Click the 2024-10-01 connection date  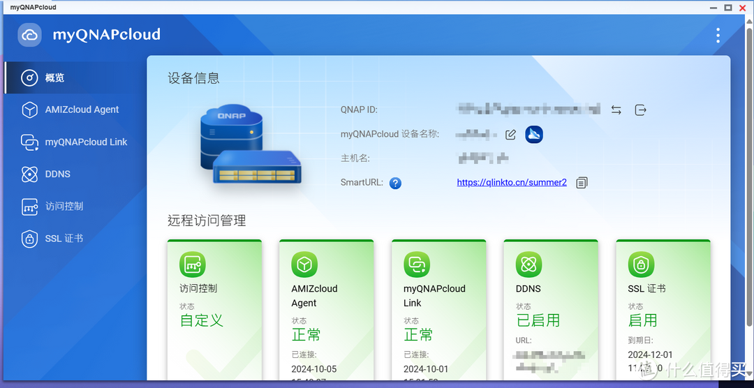click(426, 369)
